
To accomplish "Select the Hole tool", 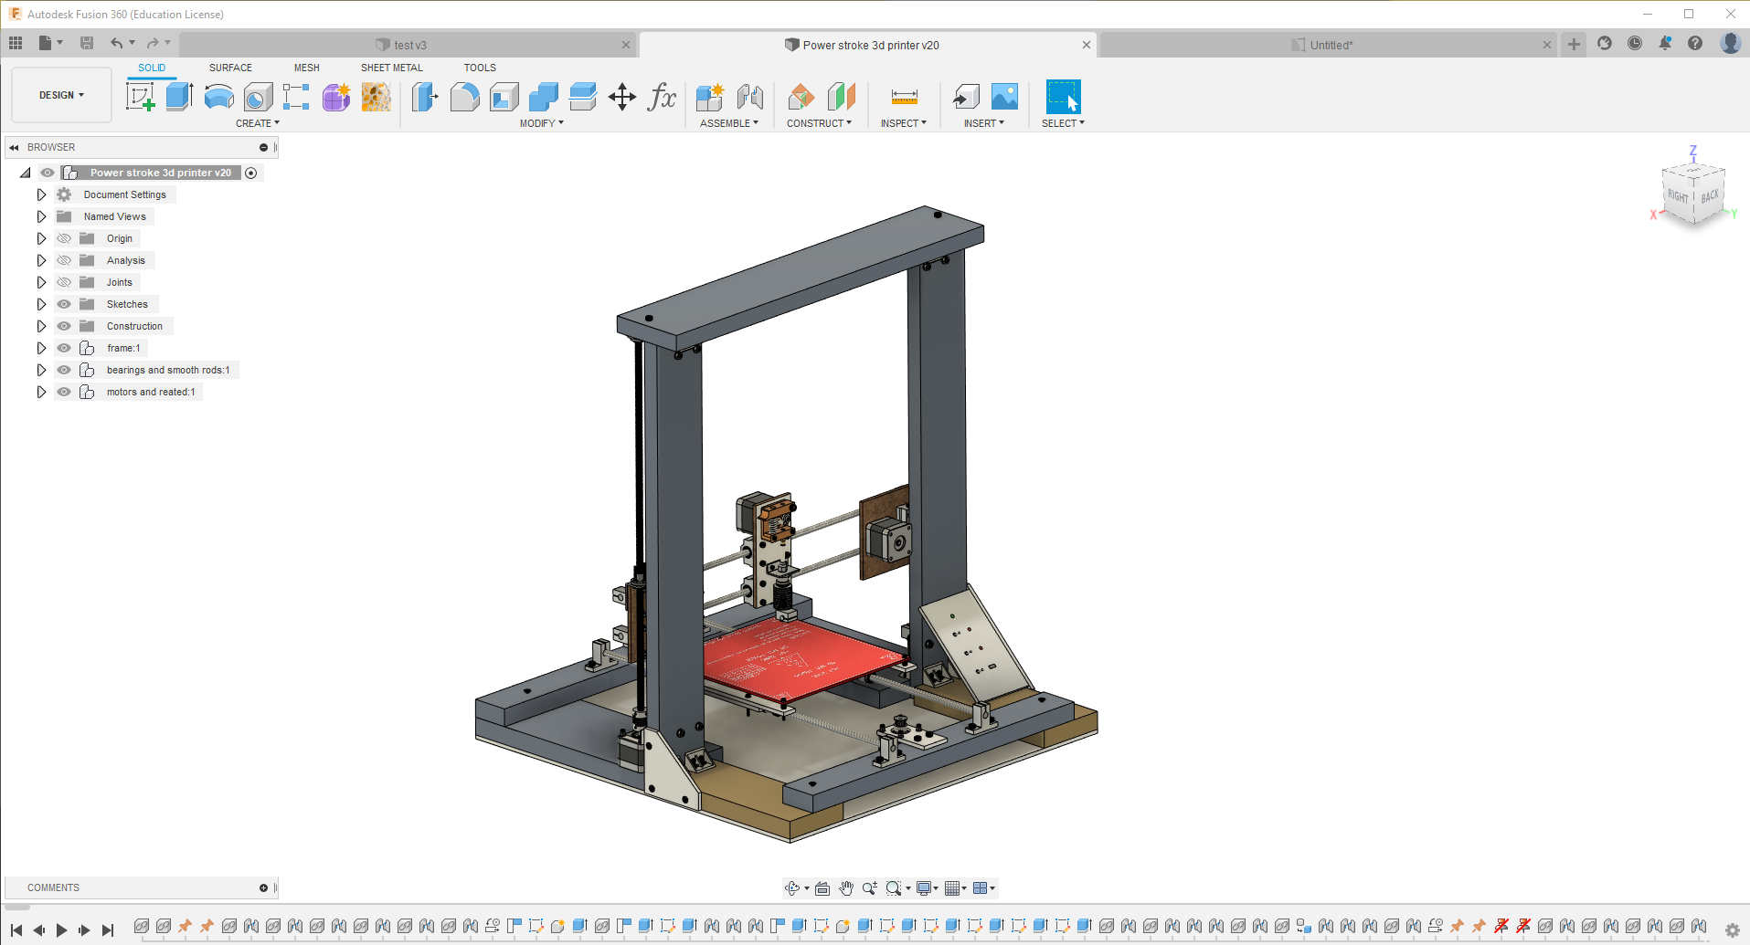I will coord(258,97).
